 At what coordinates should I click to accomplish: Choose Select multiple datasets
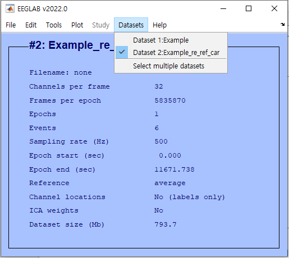[171, 66]
